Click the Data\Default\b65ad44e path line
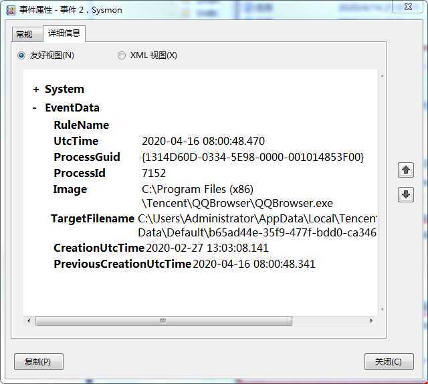This screenshot has height=384, width=428. (257, 233)
